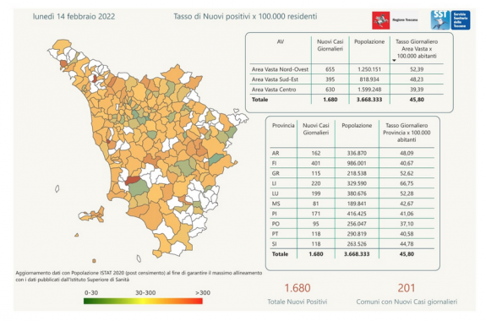This screenshot has height=321, width=486.
Task: Click value 655 for Nord-Ovest
Action: (x=330, y=69)
